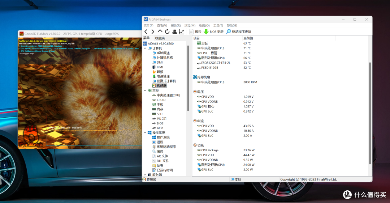
Task: Click the sensor list vertical scrollbar
Action: pyautogui.click(x=370, y=113)
